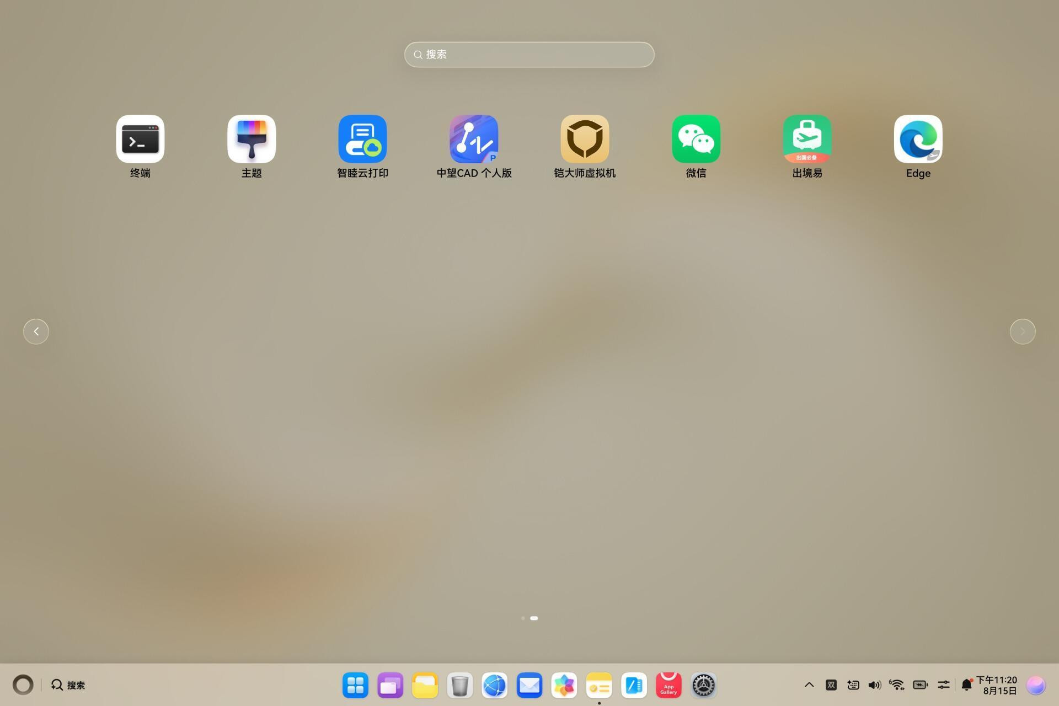Go to the previous launcher page arrow
This screenshot has width=1059, height=706.
tap(36, 331)
